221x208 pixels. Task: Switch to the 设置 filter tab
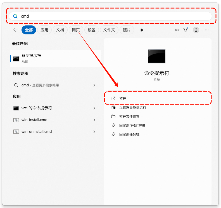pos(92,30)
